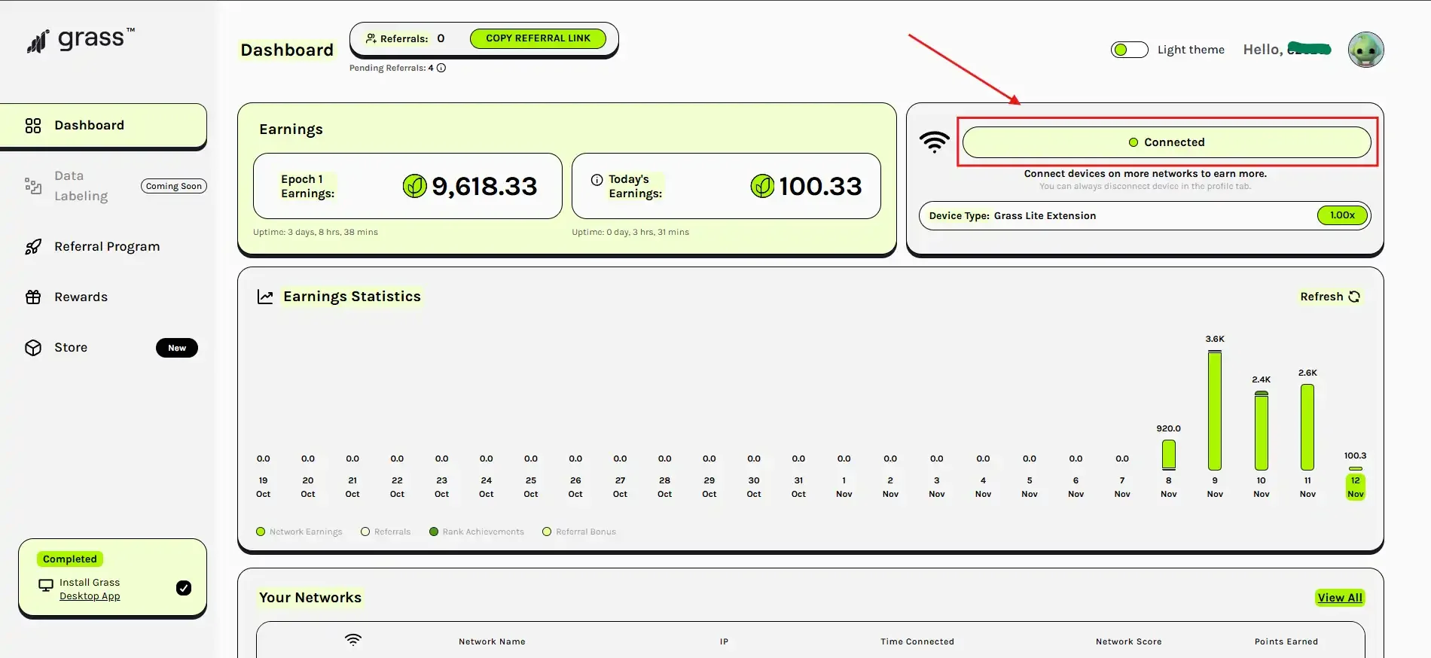
Task: Click the Referral Program rocket icon
Action: [33, 247]
